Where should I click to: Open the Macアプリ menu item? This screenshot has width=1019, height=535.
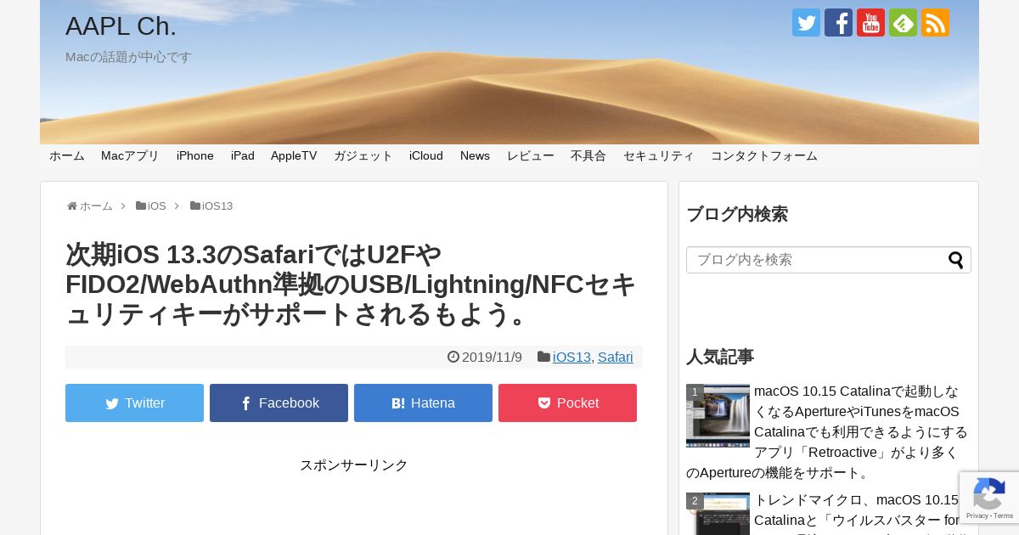coord(130,155)
